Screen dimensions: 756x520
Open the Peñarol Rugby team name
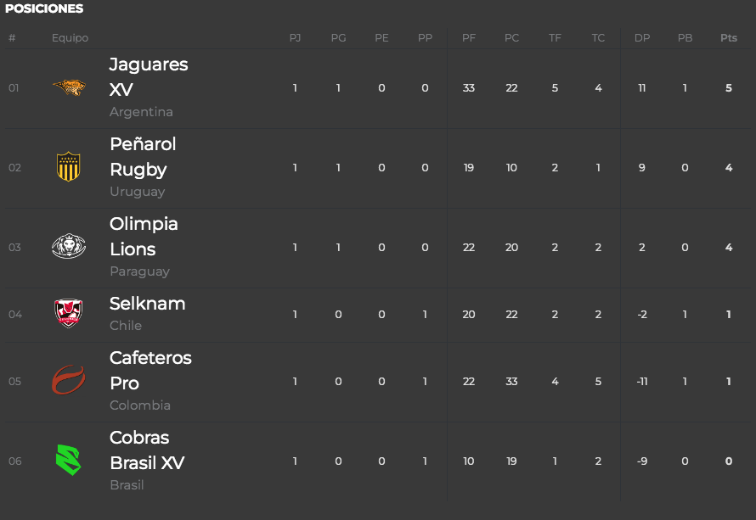143,157
